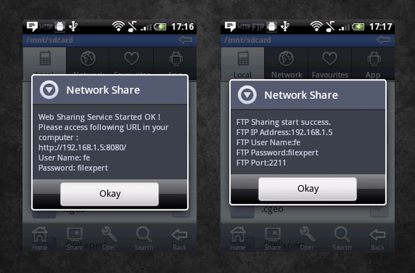
Task: Click the back arrow beside /mnt/sdcard in the left phone
Action: [185, 40]
